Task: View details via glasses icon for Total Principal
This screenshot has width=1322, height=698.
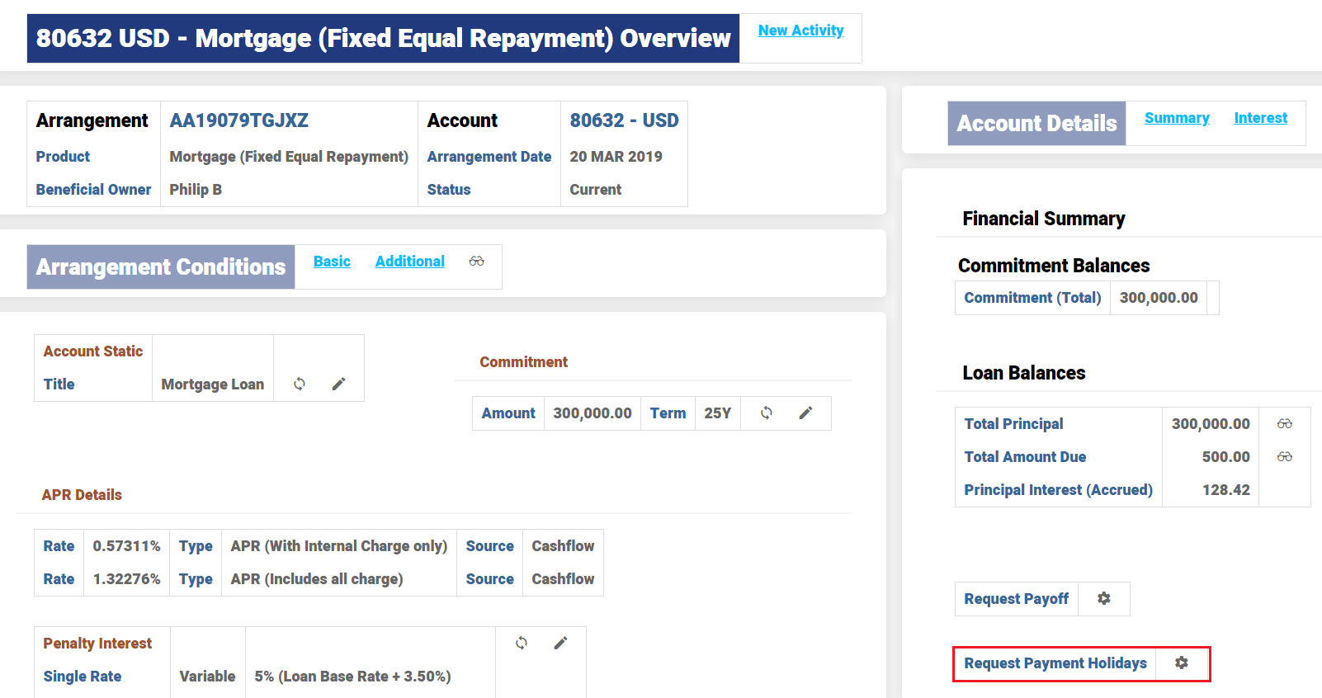Action: coord(1284,423)
